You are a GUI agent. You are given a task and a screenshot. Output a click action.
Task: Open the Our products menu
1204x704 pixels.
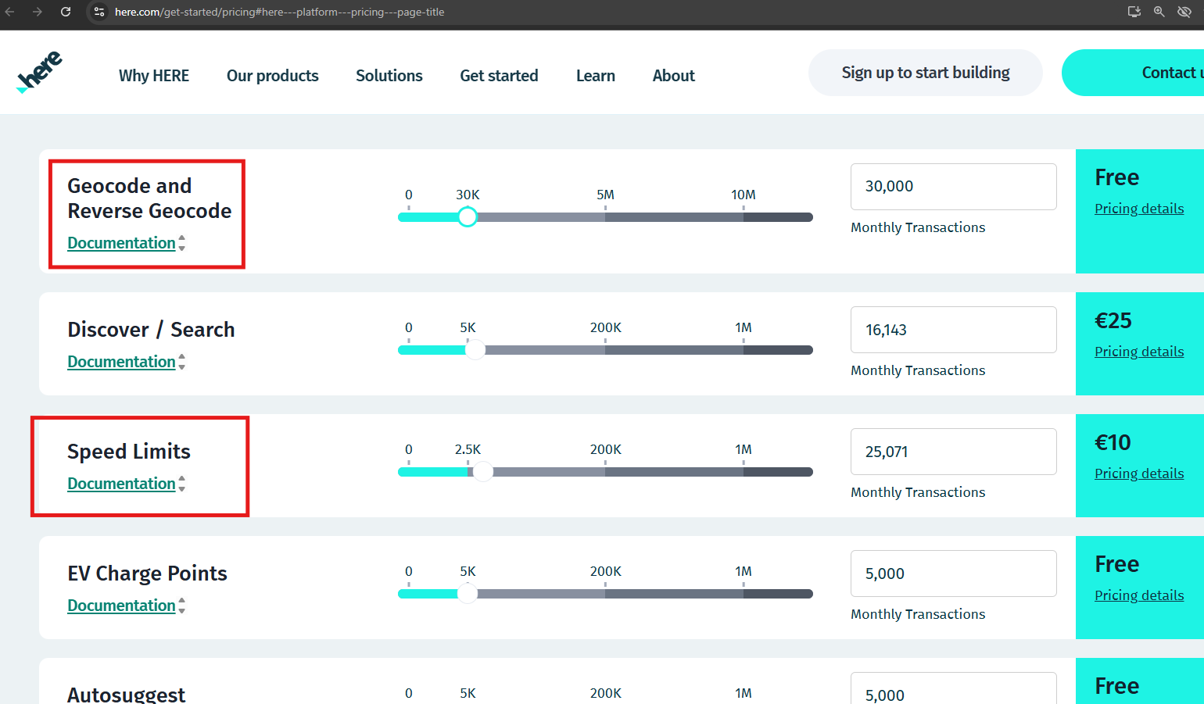point(273,76)
